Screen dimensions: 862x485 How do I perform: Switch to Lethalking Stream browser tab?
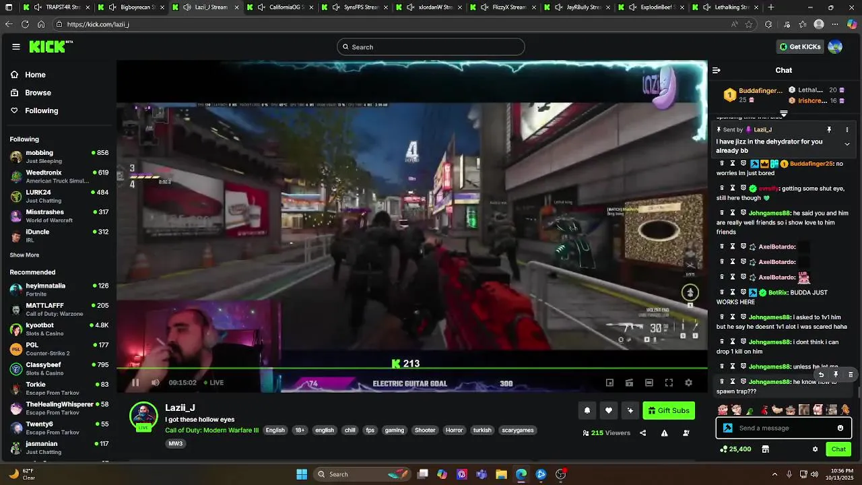coord(726,7)
